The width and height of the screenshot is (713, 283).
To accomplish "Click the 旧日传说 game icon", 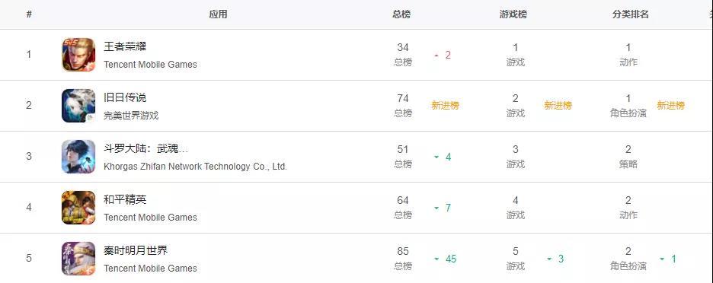I will pyautogui.click(x=78, y=106).
